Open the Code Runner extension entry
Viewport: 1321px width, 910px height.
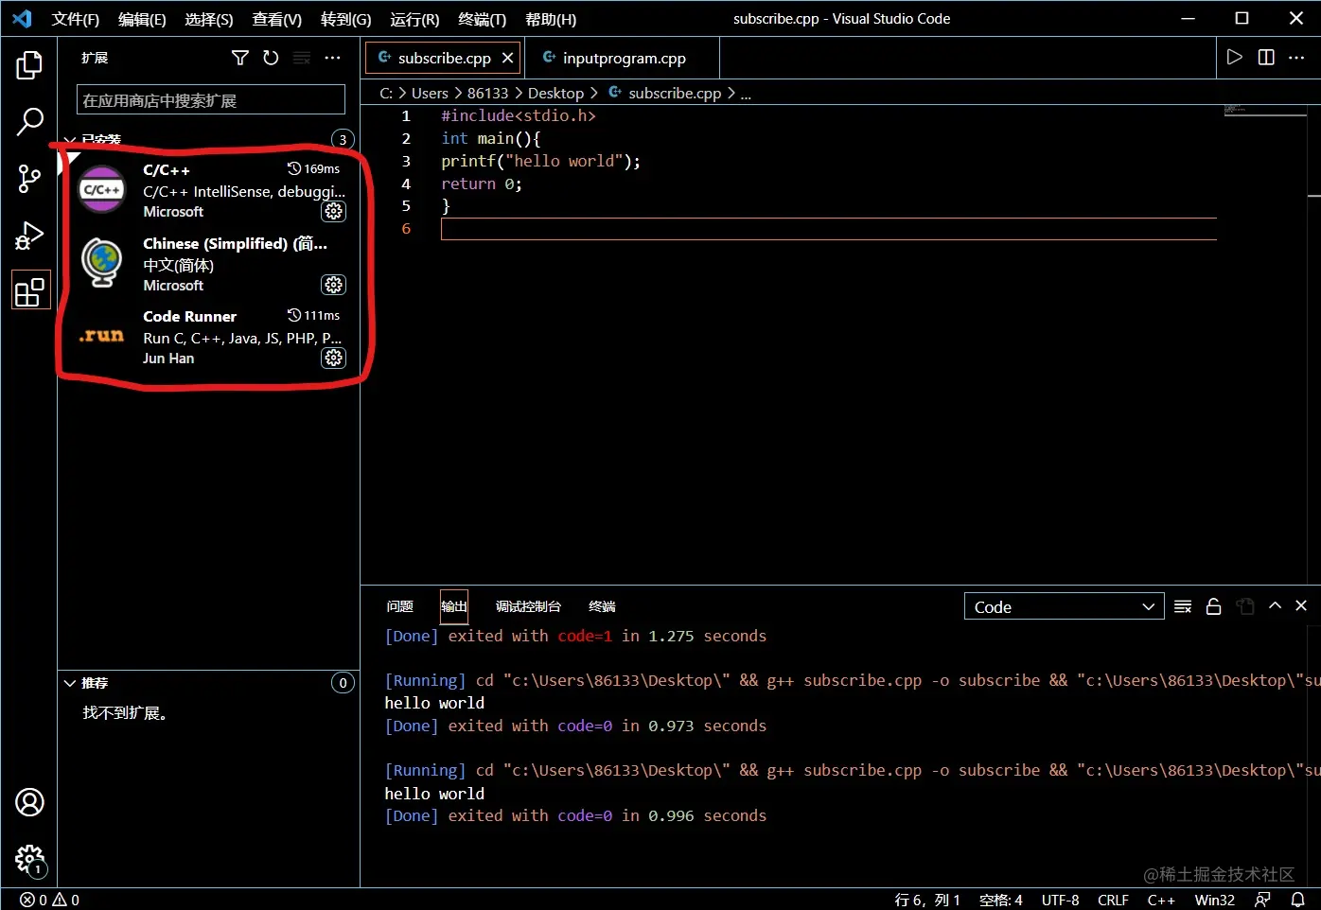(209, 337)
